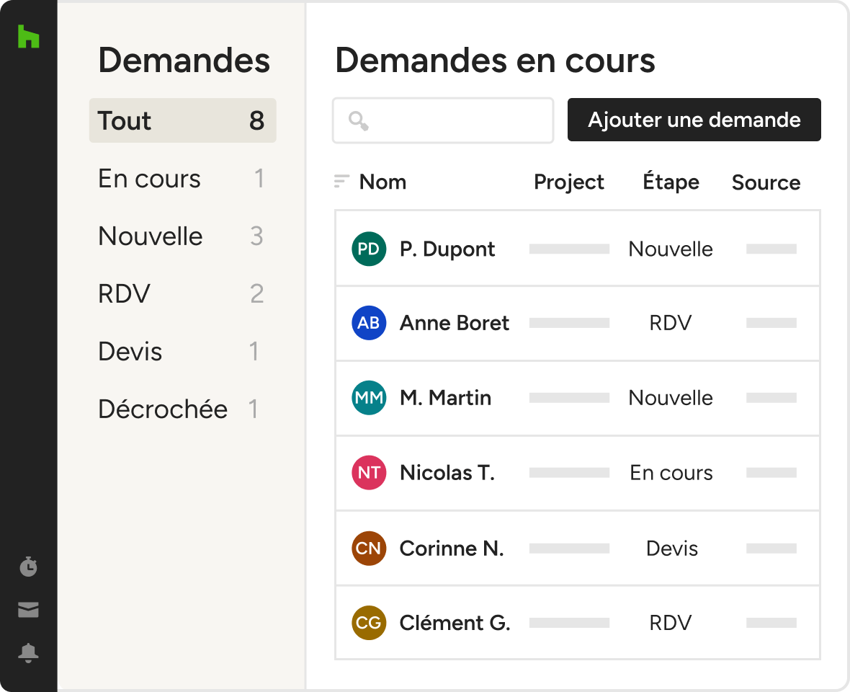The height and width of the screenshot is (692, 850).
Task: Open the Corinne N. request row
Action: point(577,549)
